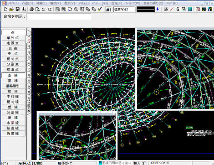Save the drawing with the floppy disk icon
214x165 pixels.
coord(17,9)
